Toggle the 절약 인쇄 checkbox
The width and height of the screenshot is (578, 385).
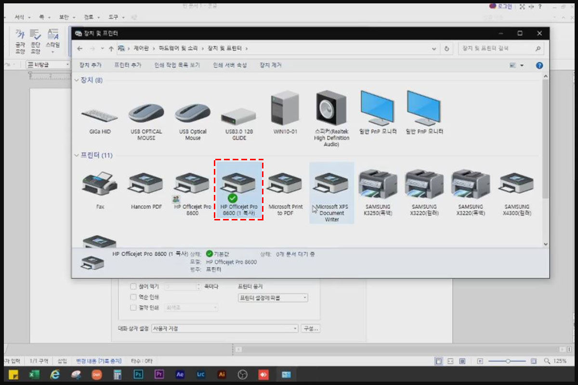coord(133,308)
